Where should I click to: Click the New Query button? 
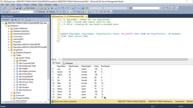(x=29, y=8)
